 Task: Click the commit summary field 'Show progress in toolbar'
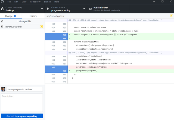pyautogui.click(x=24, y=90)
